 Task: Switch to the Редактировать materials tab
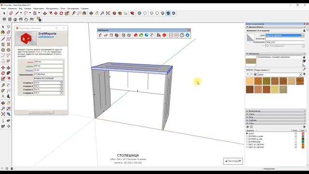pos(262,70)
